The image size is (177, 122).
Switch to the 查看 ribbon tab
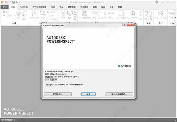point(120,7)
